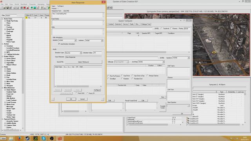Screen dimensions: 251x141
Task: Collapse the Miscellaneous tree section
Action: click(3, 88)
